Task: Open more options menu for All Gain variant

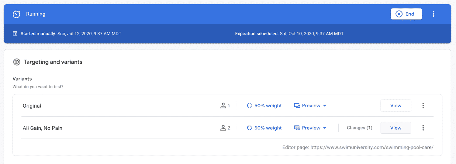Action: tap(423, 128)
